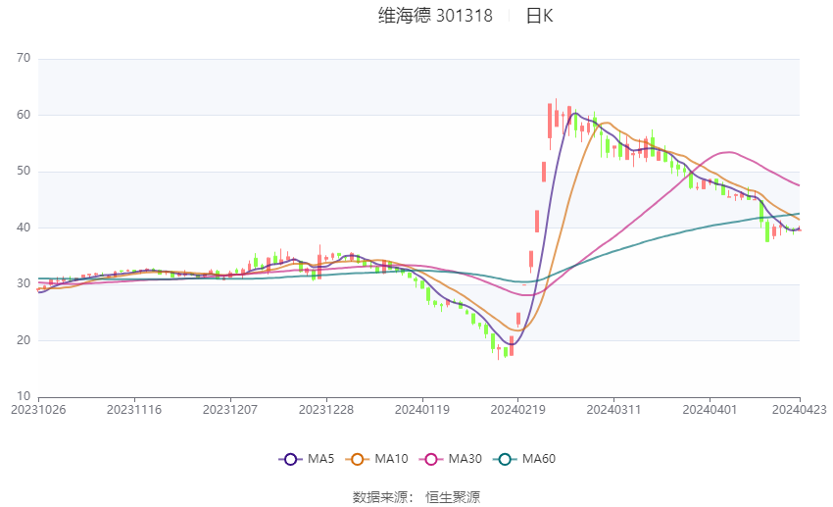Click the 20240423 date axis label
This screenshot has width=833, height=507.
[x=800, y=410]
